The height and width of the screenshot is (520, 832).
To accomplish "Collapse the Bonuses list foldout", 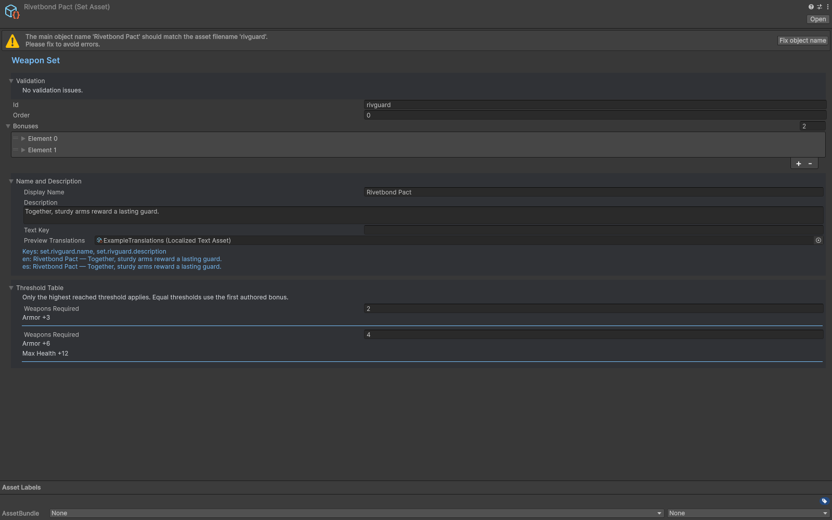I will point(8,126).
